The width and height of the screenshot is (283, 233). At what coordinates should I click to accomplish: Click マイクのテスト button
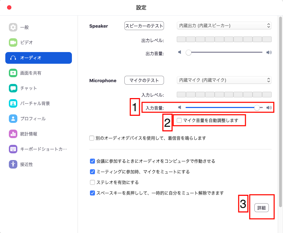point(144,80)
